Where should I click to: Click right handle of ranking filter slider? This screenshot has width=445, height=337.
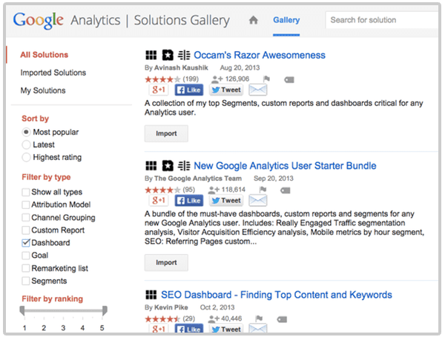coord(105,310)
